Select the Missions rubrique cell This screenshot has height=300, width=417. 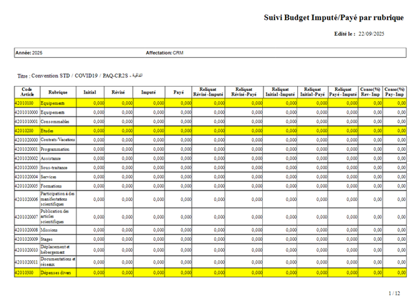tap(58, 230)
